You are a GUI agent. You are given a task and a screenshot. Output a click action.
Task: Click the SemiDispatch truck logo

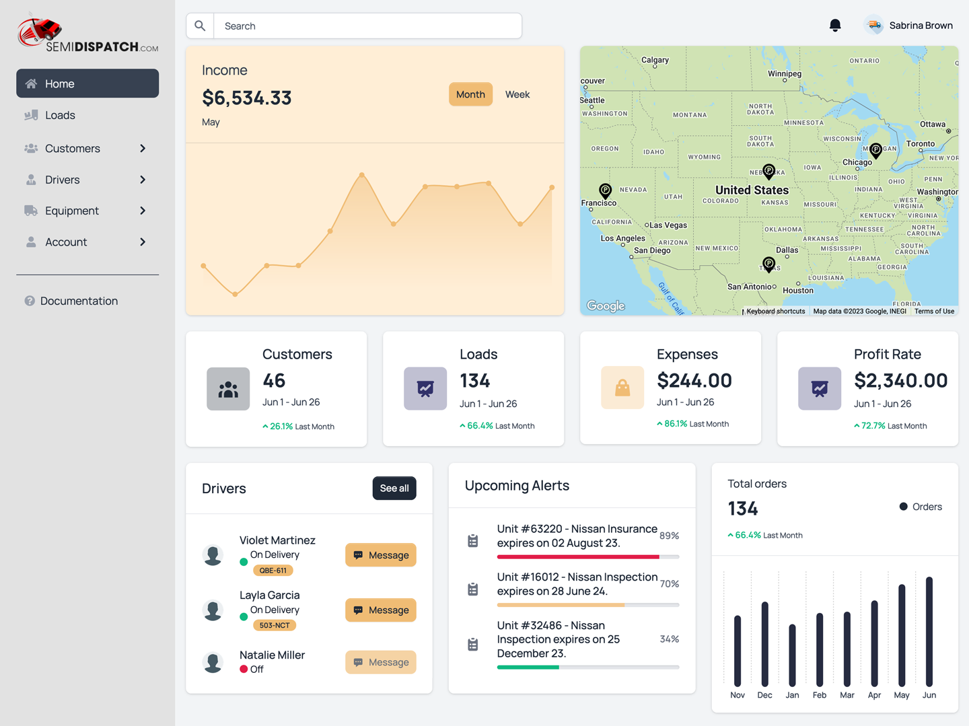40,30
